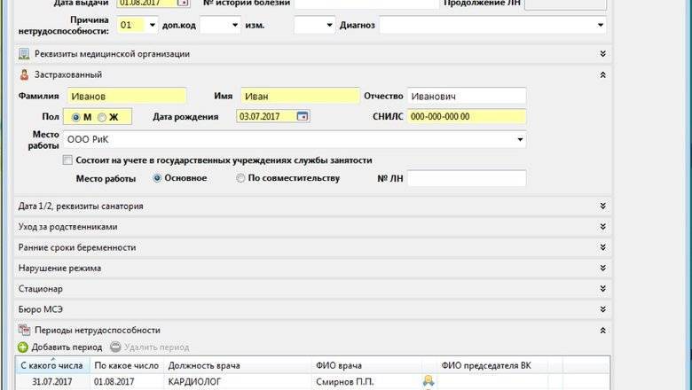Expand the Уход за родственниками section
The image size is (692, 390).
603,227
